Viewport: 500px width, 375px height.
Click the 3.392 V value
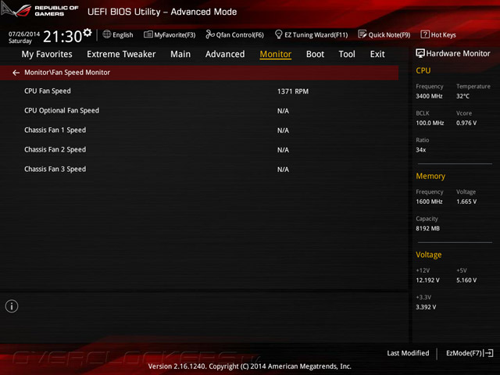426,307
